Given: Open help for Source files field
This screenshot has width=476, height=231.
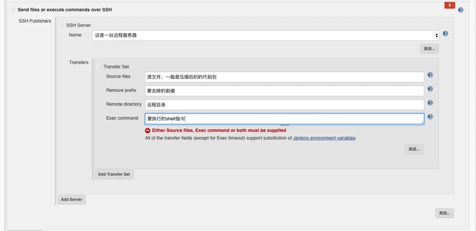Looking at the screenshot, I should click(430, 75).
